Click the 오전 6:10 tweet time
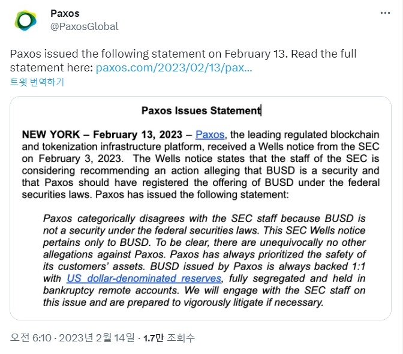This screenshot has height=354, width=403. coord(31,338)
